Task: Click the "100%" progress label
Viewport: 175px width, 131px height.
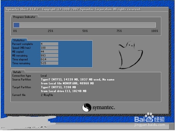Action: click(x=155, y=31)
